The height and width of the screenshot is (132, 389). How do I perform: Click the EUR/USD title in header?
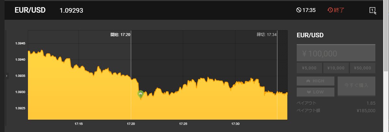[30, 10]
